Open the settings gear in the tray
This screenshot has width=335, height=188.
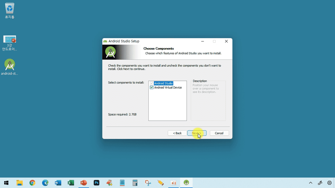pos(329,183)
